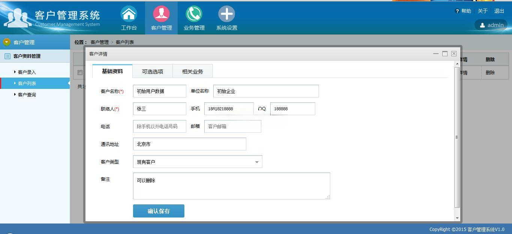Click the 客户资料管理 panel icon
This screenshot has height=234, width=512.
pos(7,56)
